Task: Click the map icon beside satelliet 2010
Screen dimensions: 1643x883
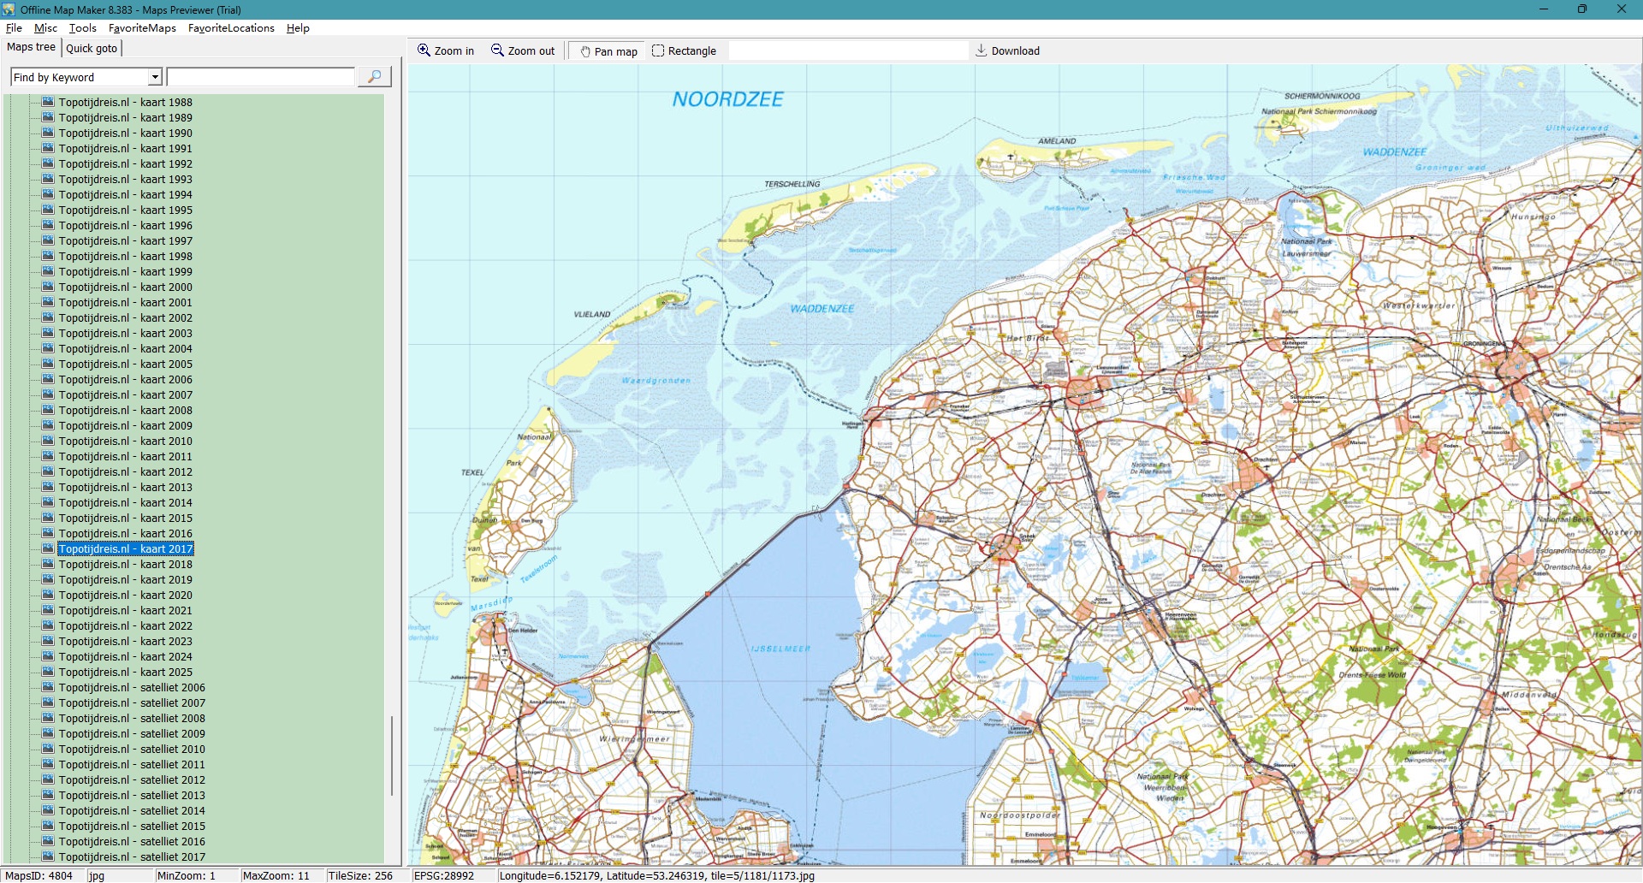Action: pos(48,750)
